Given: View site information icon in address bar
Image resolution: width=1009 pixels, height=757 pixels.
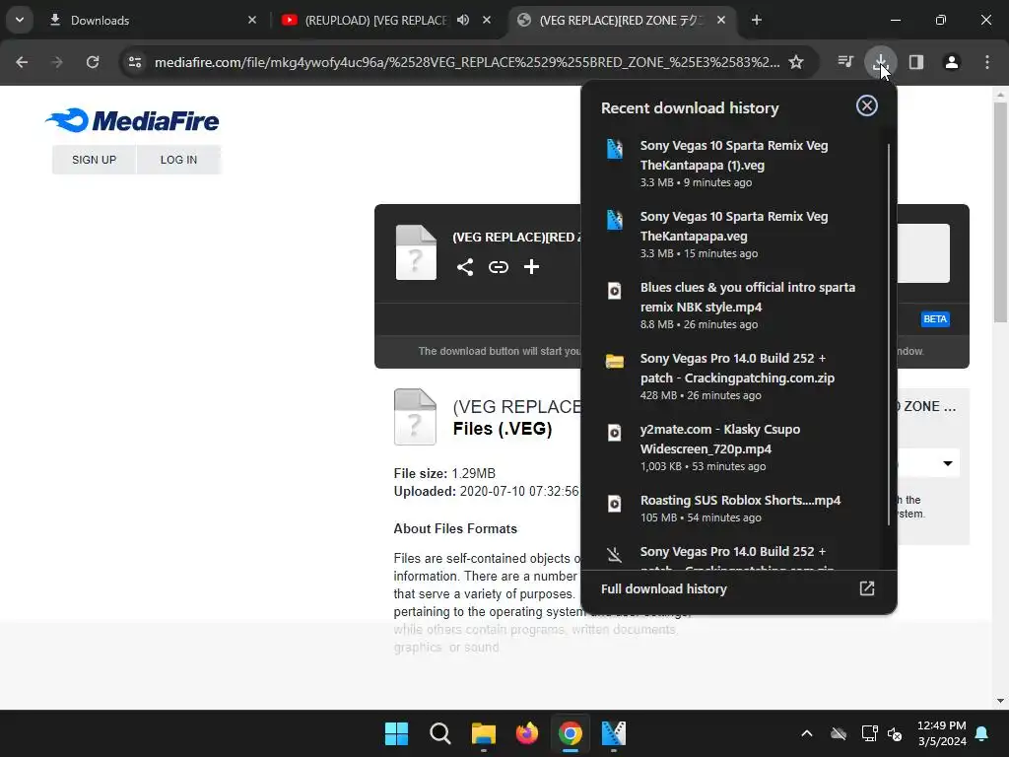Looking at the screenshot, I should click(135, 62).
